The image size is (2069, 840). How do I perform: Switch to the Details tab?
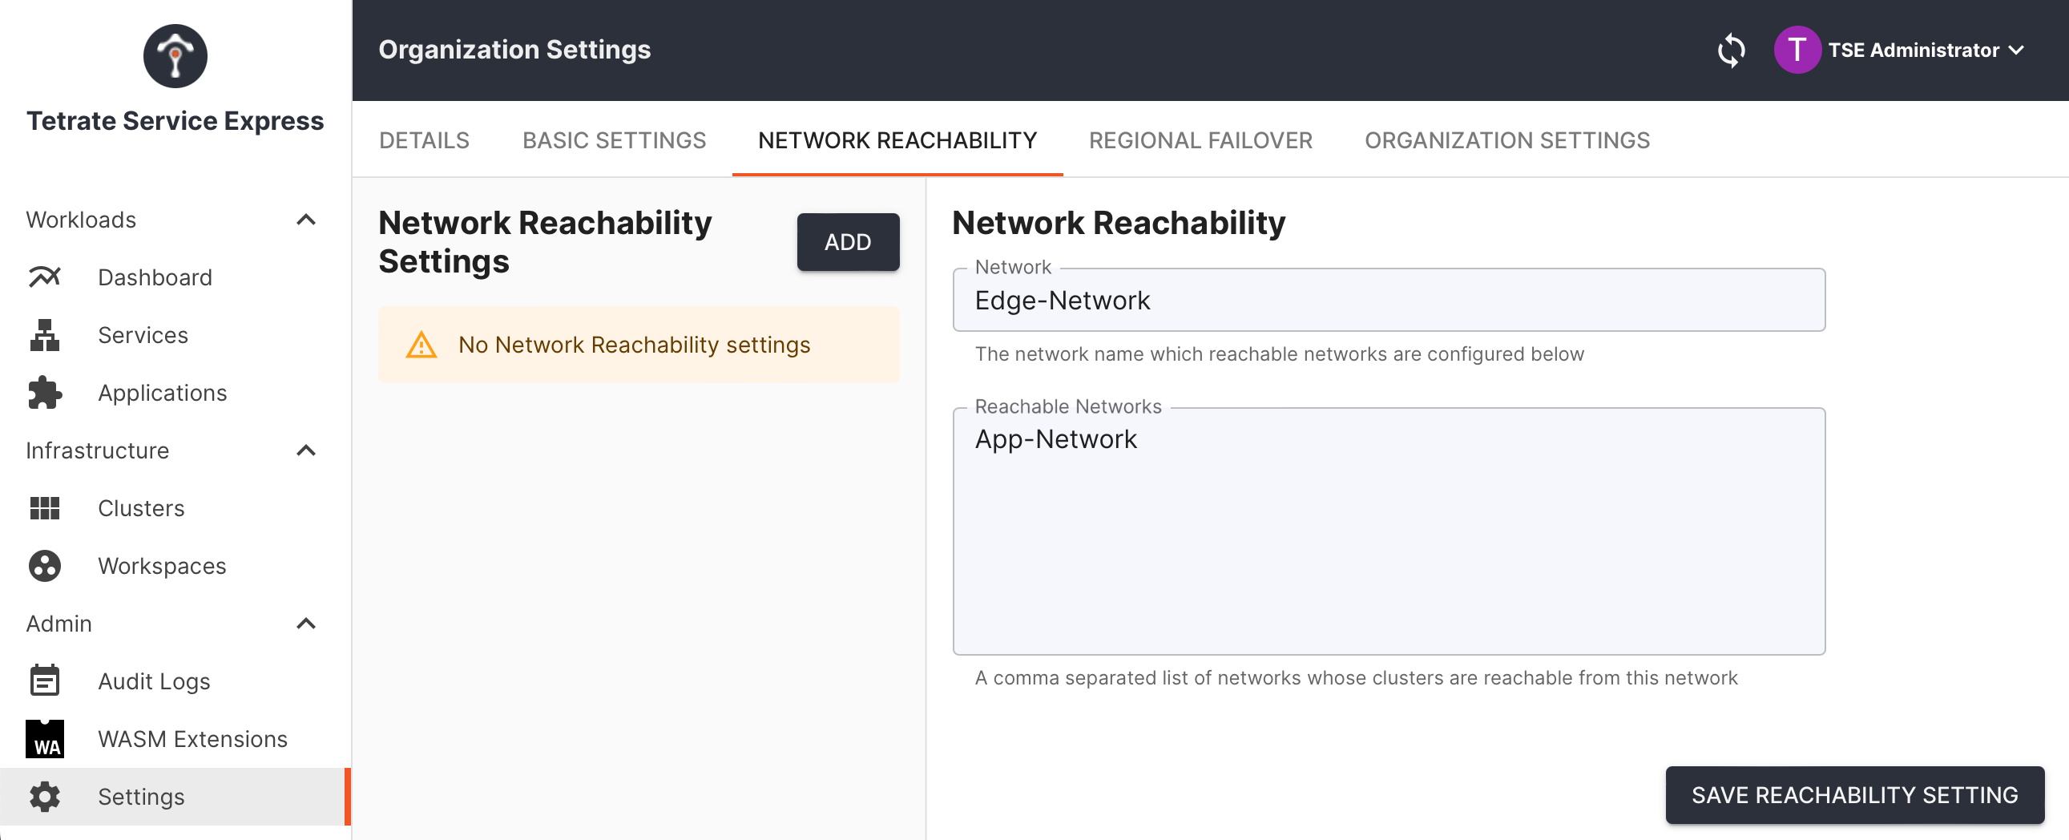click(x=424, y=140)
